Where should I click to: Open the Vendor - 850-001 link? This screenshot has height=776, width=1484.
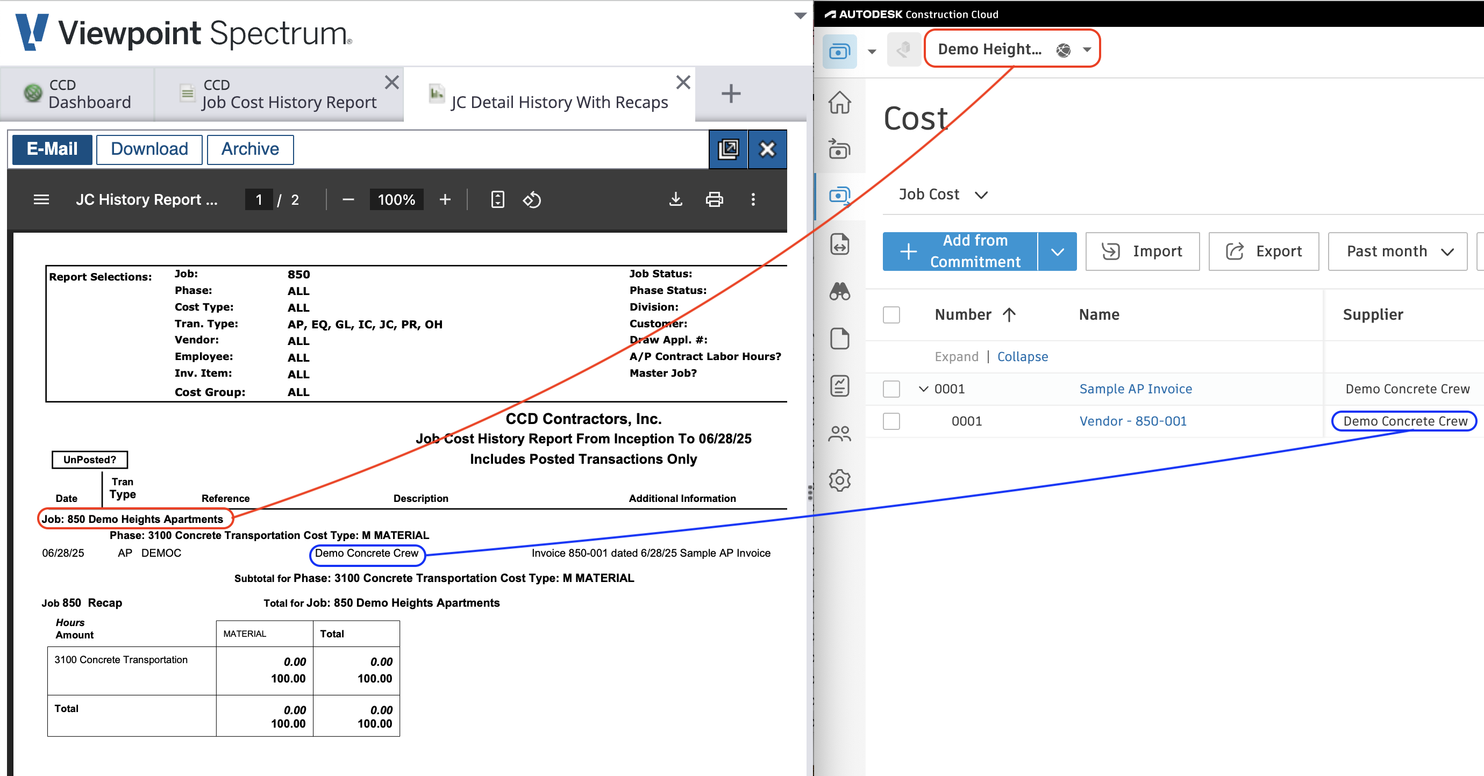1132,421
